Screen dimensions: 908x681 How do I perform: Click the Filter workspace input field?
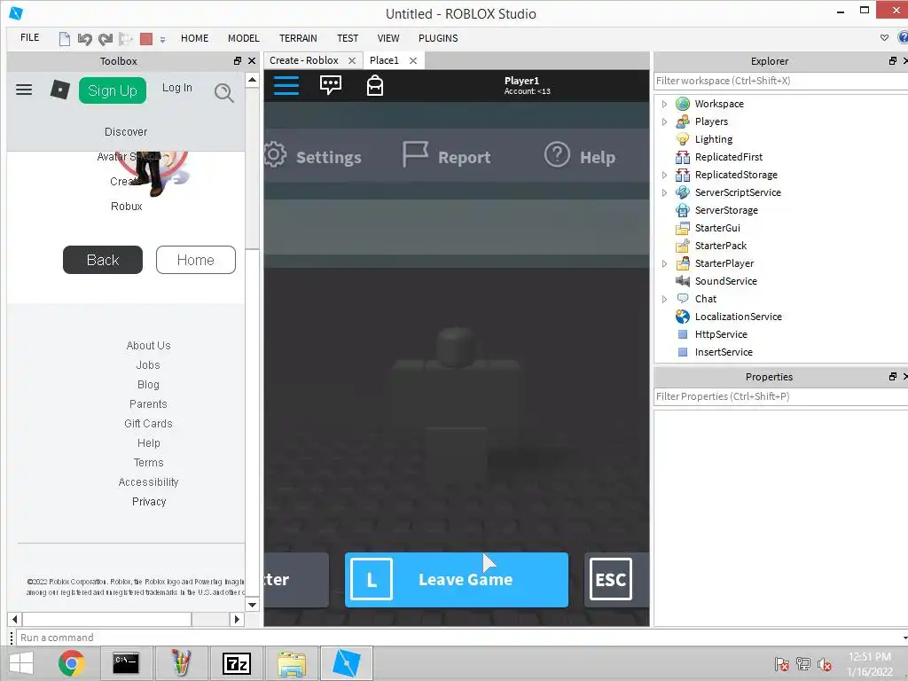[780, 81]
